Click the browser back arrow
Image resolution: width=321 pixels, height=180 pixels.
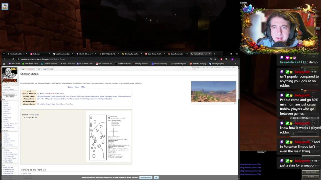[4, 59]
